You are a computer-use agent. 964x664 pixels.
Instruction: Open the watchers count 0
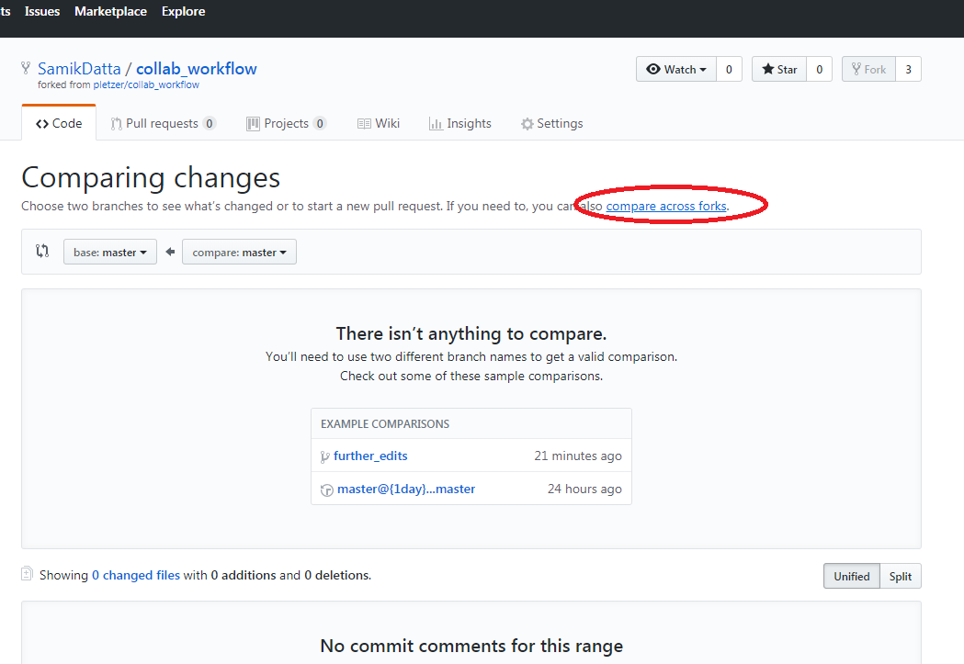pos(729,70)
